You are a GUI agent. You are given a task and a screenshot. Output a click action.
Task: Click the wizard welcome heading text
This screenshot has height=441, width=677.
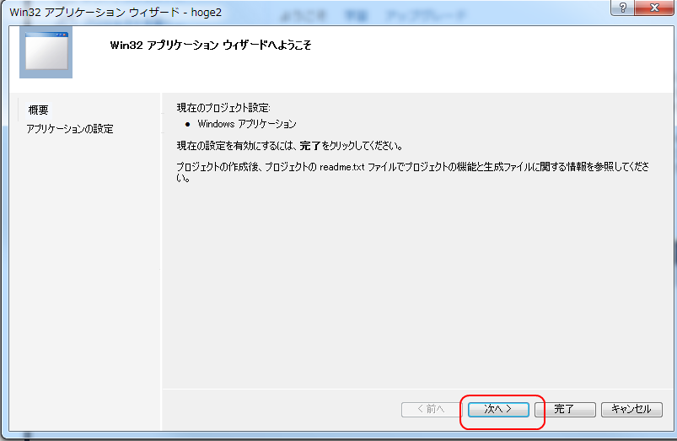(x=211, y=45)
